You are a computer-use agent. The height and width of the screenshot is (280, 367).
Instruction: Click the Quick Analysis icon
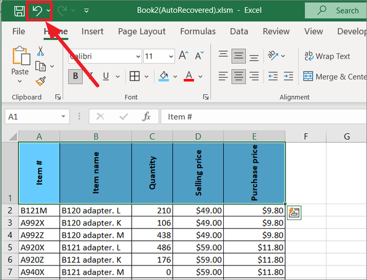(294, 213)
